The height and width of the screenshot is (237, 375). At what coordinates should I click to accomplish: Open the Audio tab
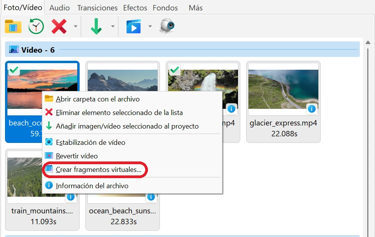(x=59, y=8)
